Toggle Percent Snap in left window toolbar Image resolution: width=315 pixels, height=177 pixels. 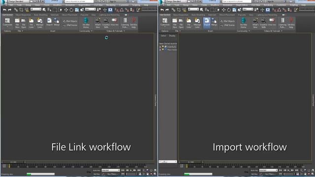point(127,10)
